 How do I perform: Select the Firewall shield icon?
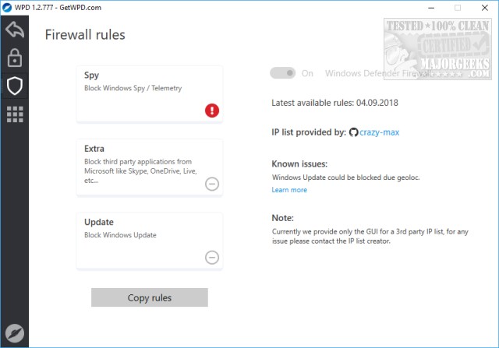click(x=14, y=86)
